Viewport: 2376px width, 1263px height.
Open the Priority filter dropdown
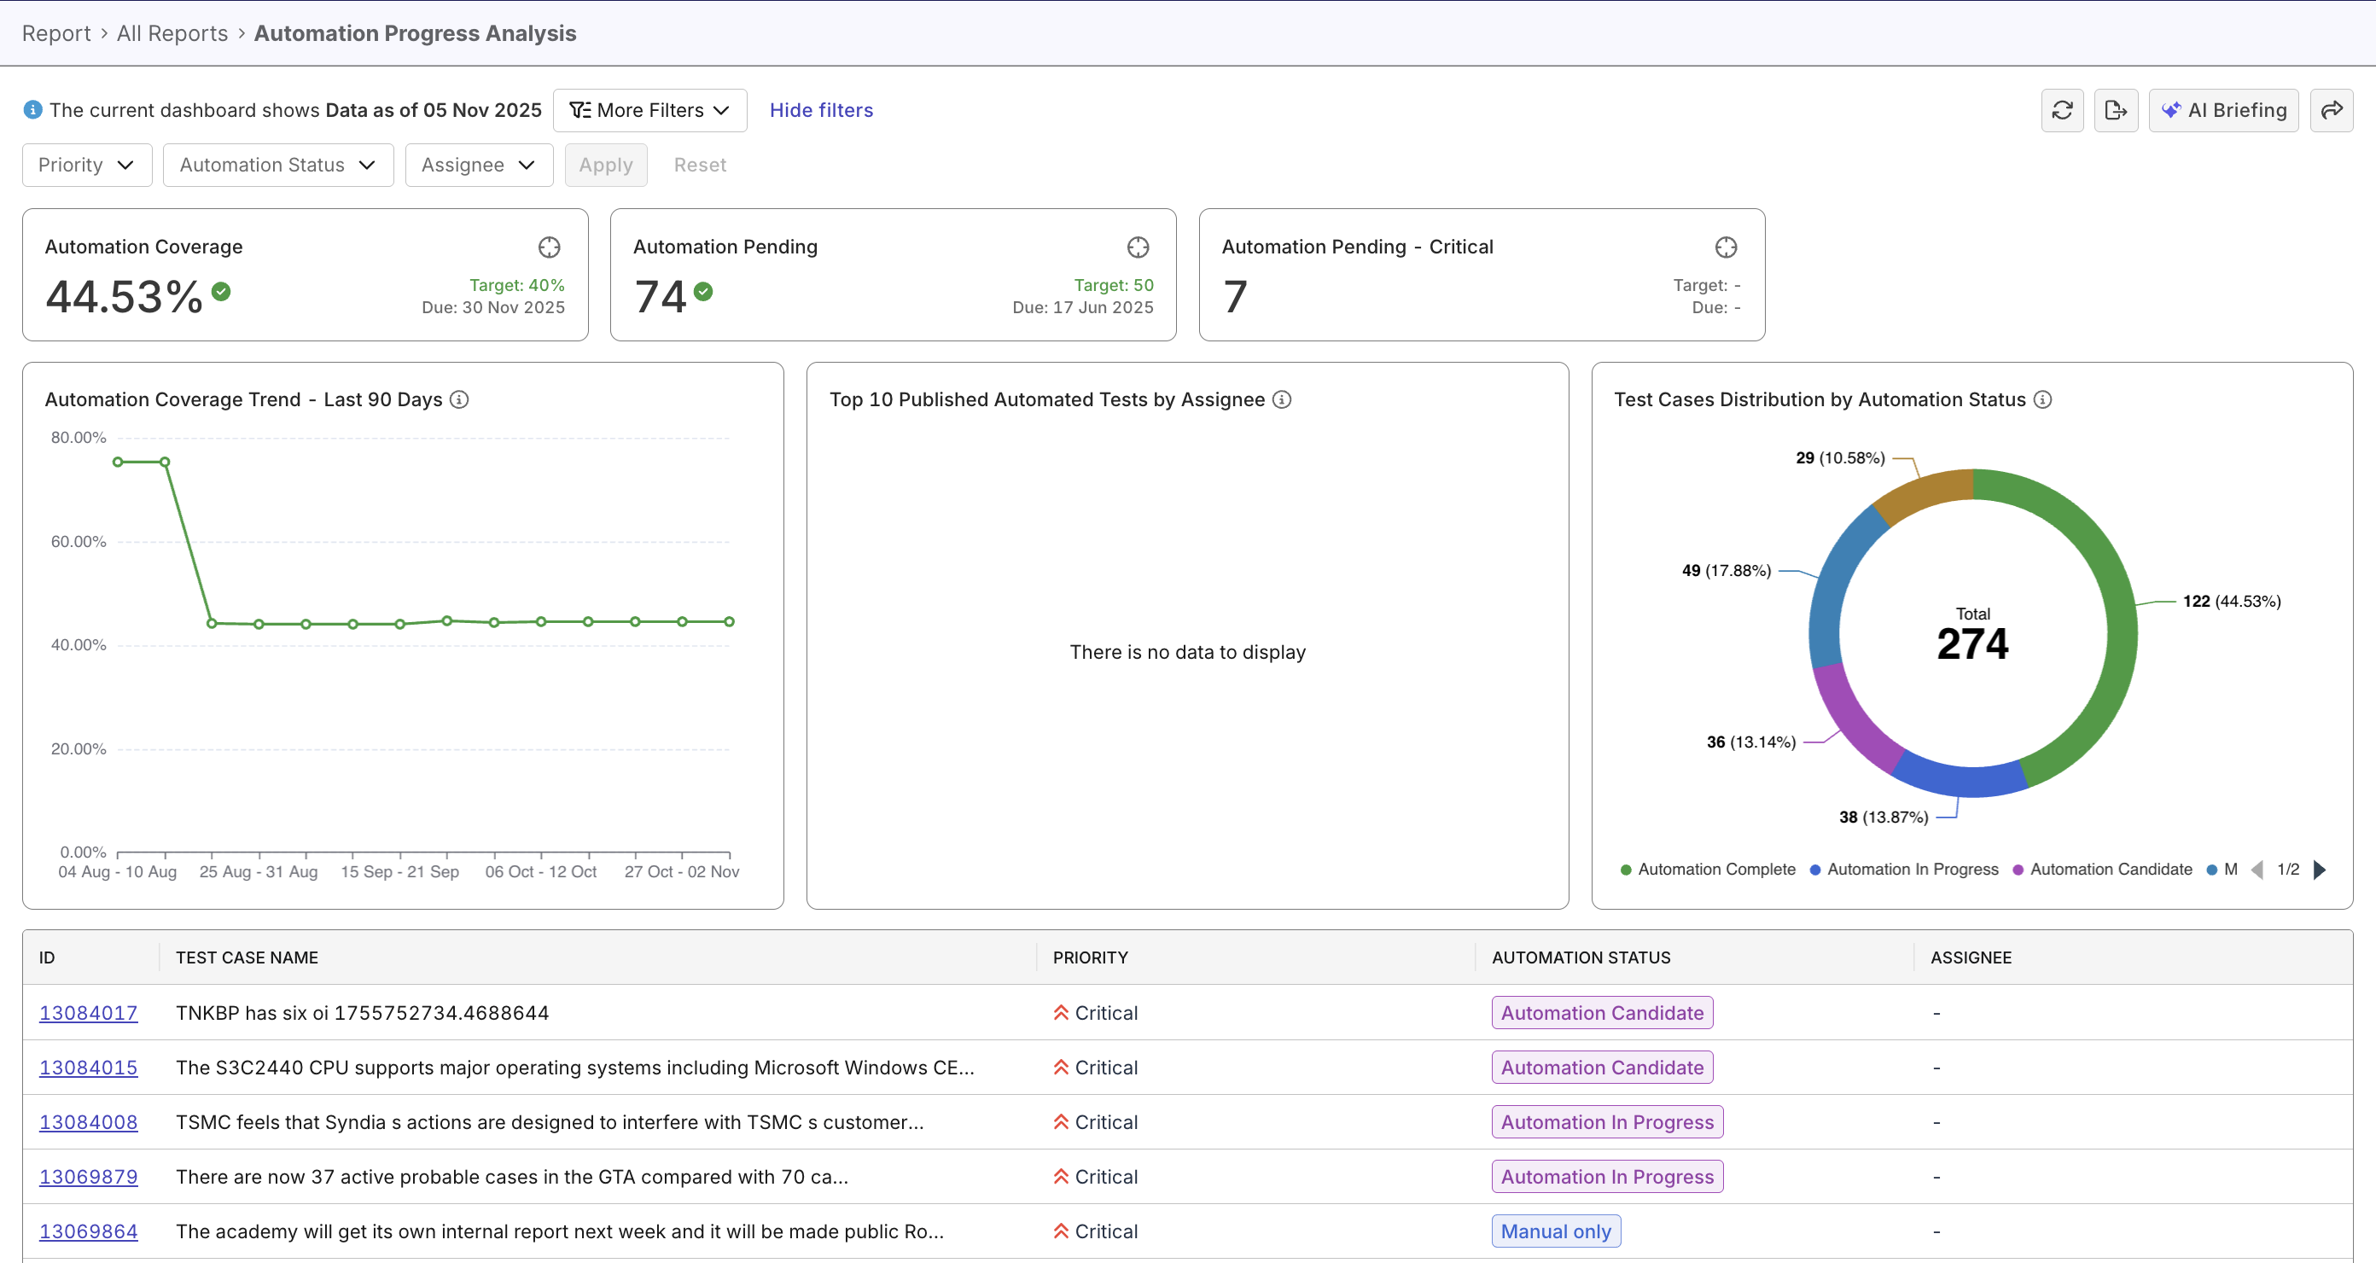tap(86, 164)
